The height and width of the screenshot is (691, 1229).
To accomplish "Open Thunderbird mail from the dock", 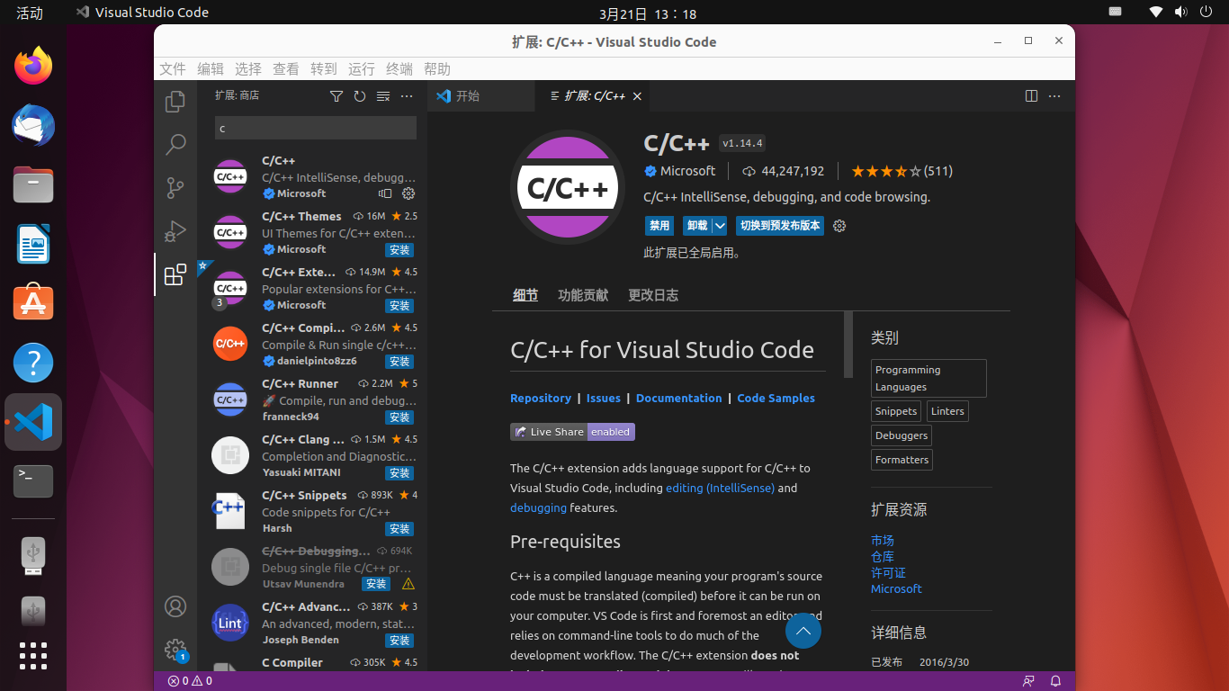I will click(33, 125).
